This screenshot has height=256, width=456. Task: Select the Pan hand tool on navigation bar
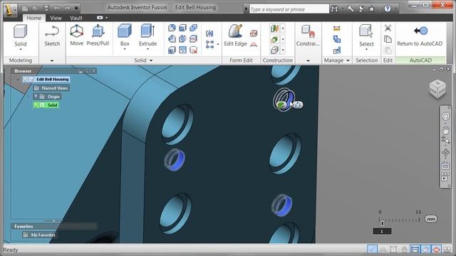(x=445, y=129)
